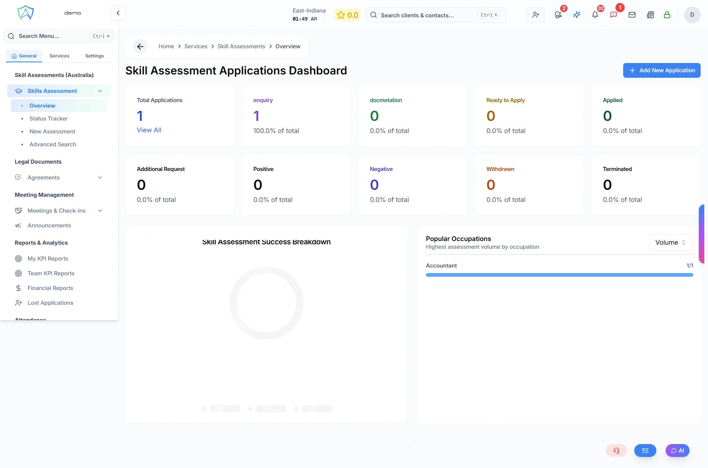Viewport: 708px width, 468px height.
Task: Collapse the Skills Assessment menu group
Action: pos(100,91)
